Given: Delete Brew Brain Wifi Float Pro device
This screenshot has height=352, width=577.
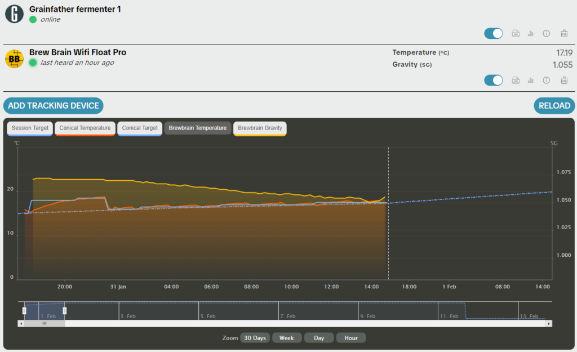Looking at the screenshot, I should click(564, 81).
